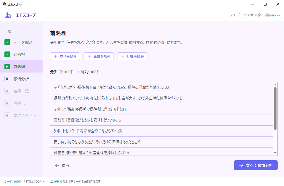Click the file name テストデータ100件_ロボット掃除機.csv
The image size is (284, 186).
point(255,15)
